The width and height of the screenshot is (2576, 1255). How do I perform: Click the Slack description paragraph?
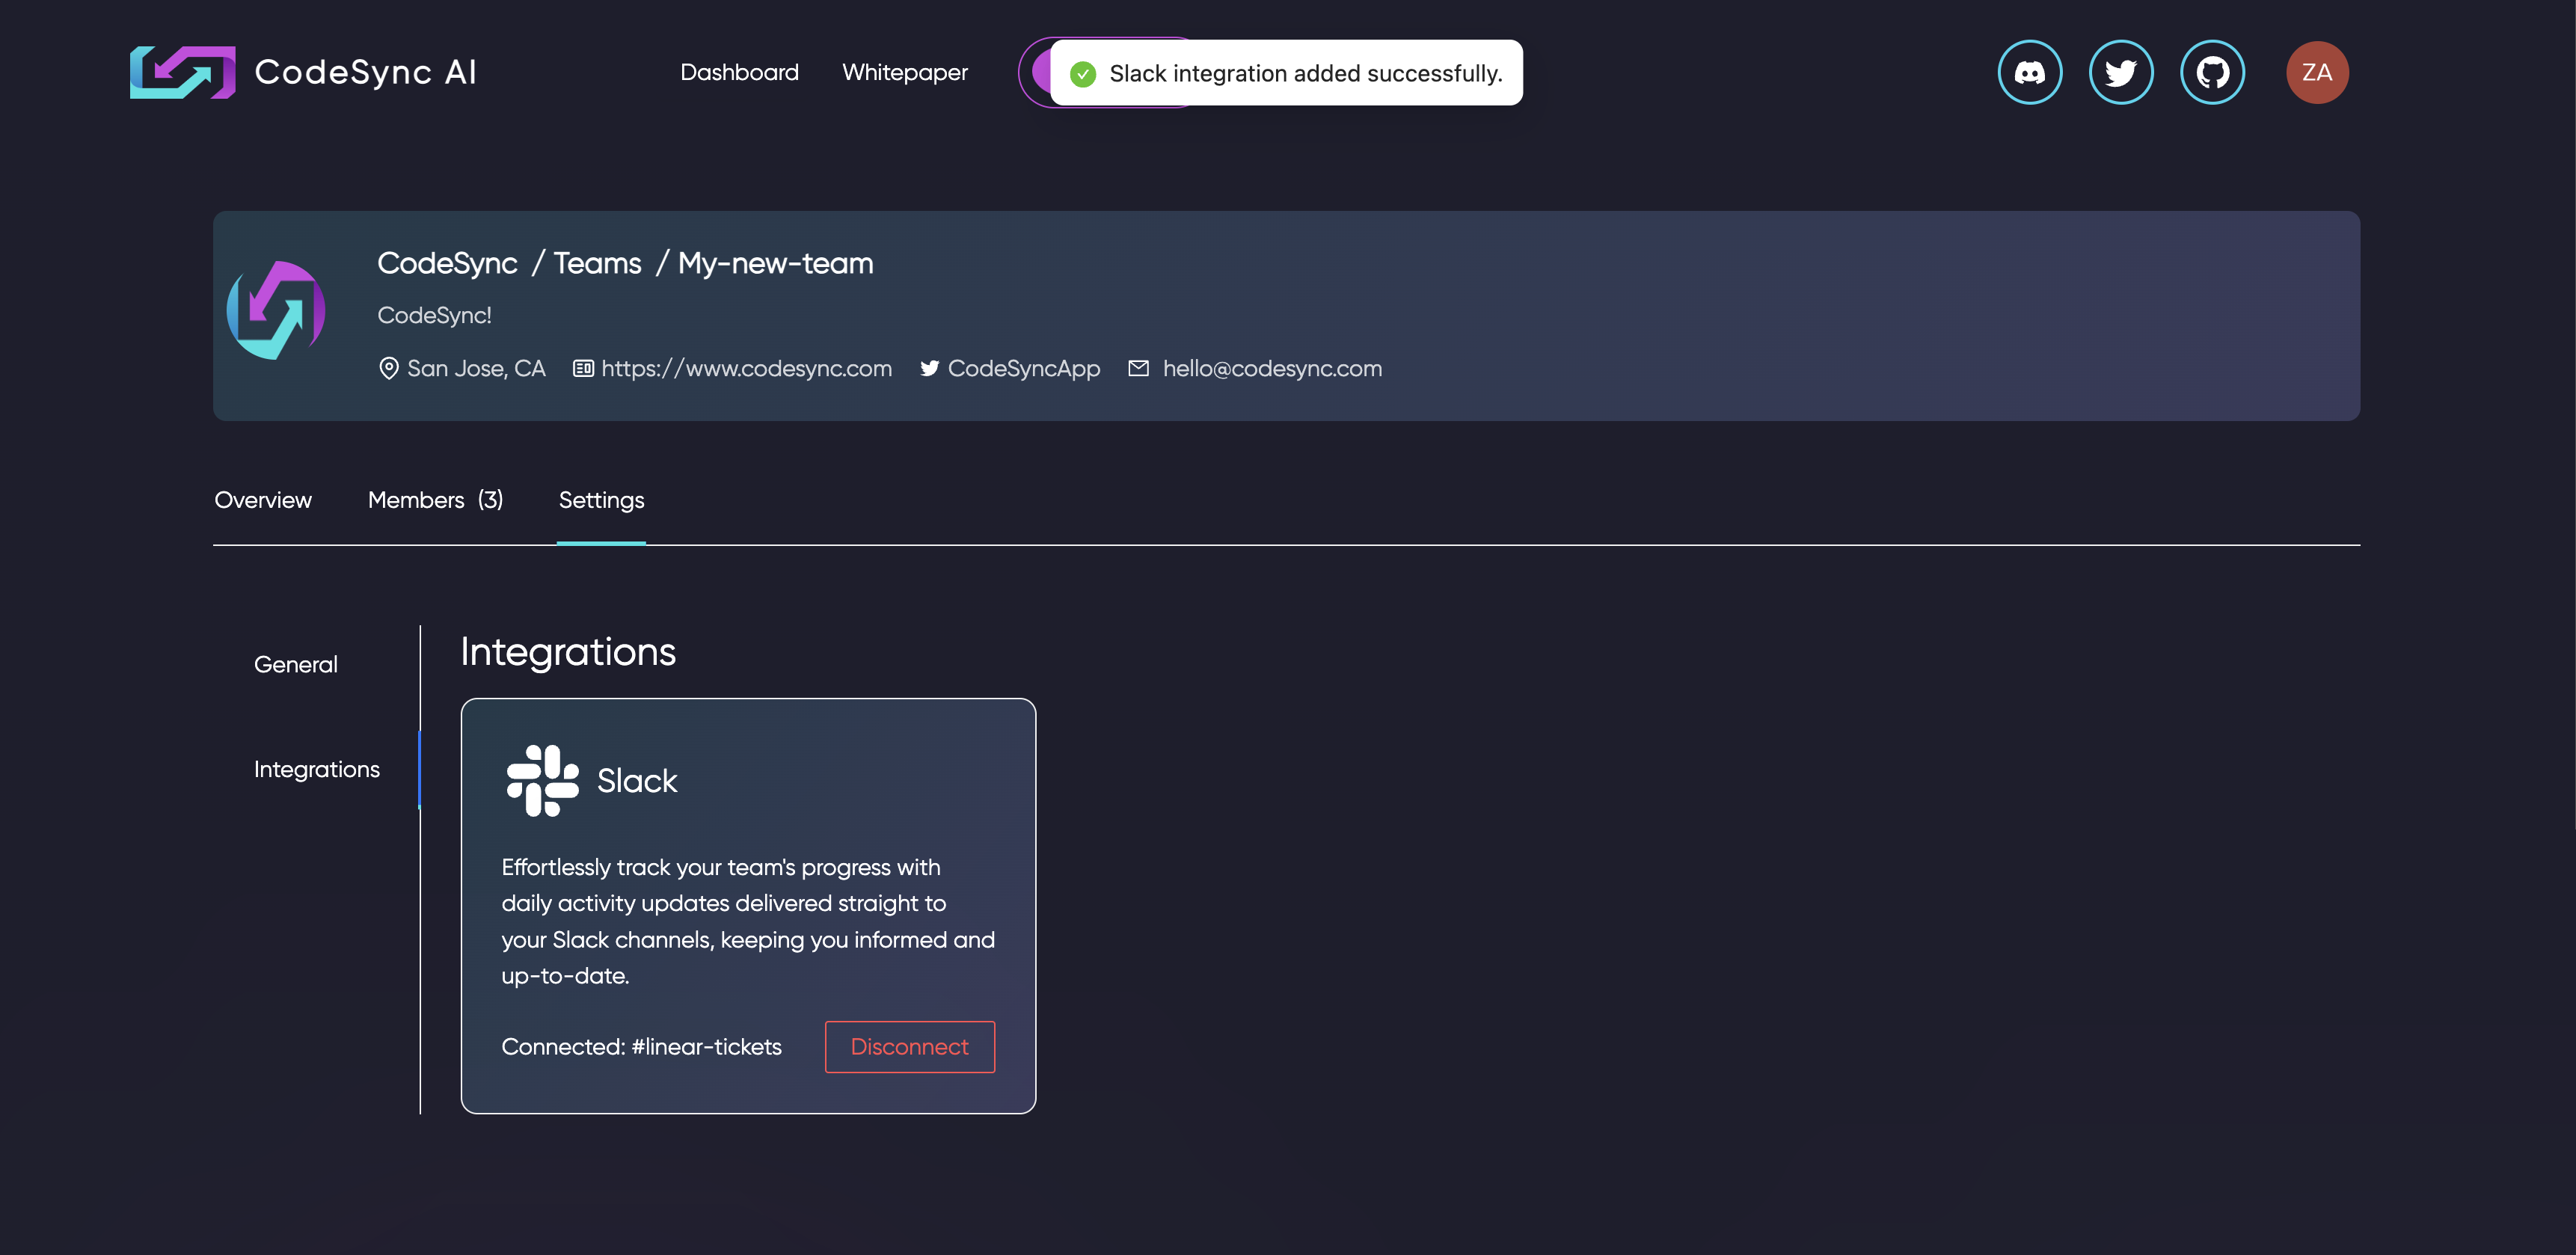[x=748, y=921]
